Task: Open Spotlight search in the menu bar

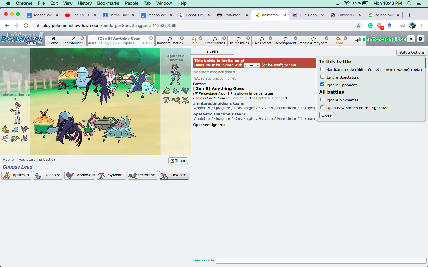Action: pos(409,3)
